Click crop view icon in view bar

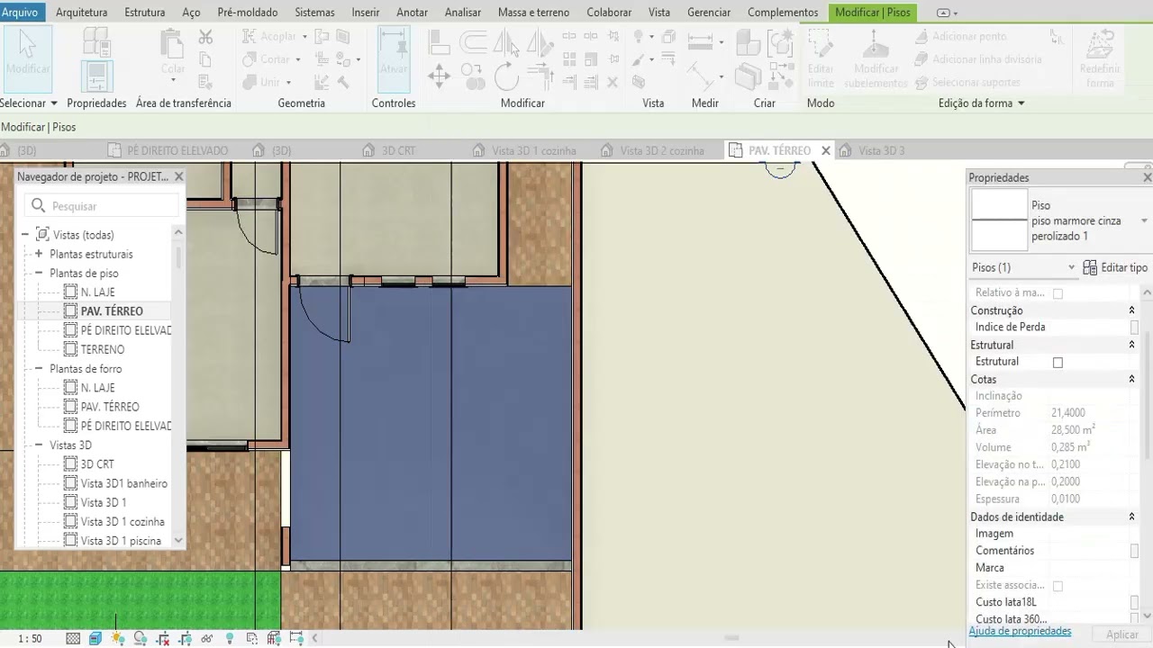click(x=163, y=638)
